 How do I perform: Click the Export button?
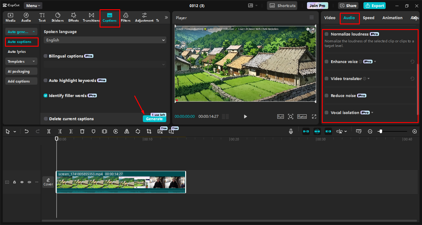click(374, 5)
